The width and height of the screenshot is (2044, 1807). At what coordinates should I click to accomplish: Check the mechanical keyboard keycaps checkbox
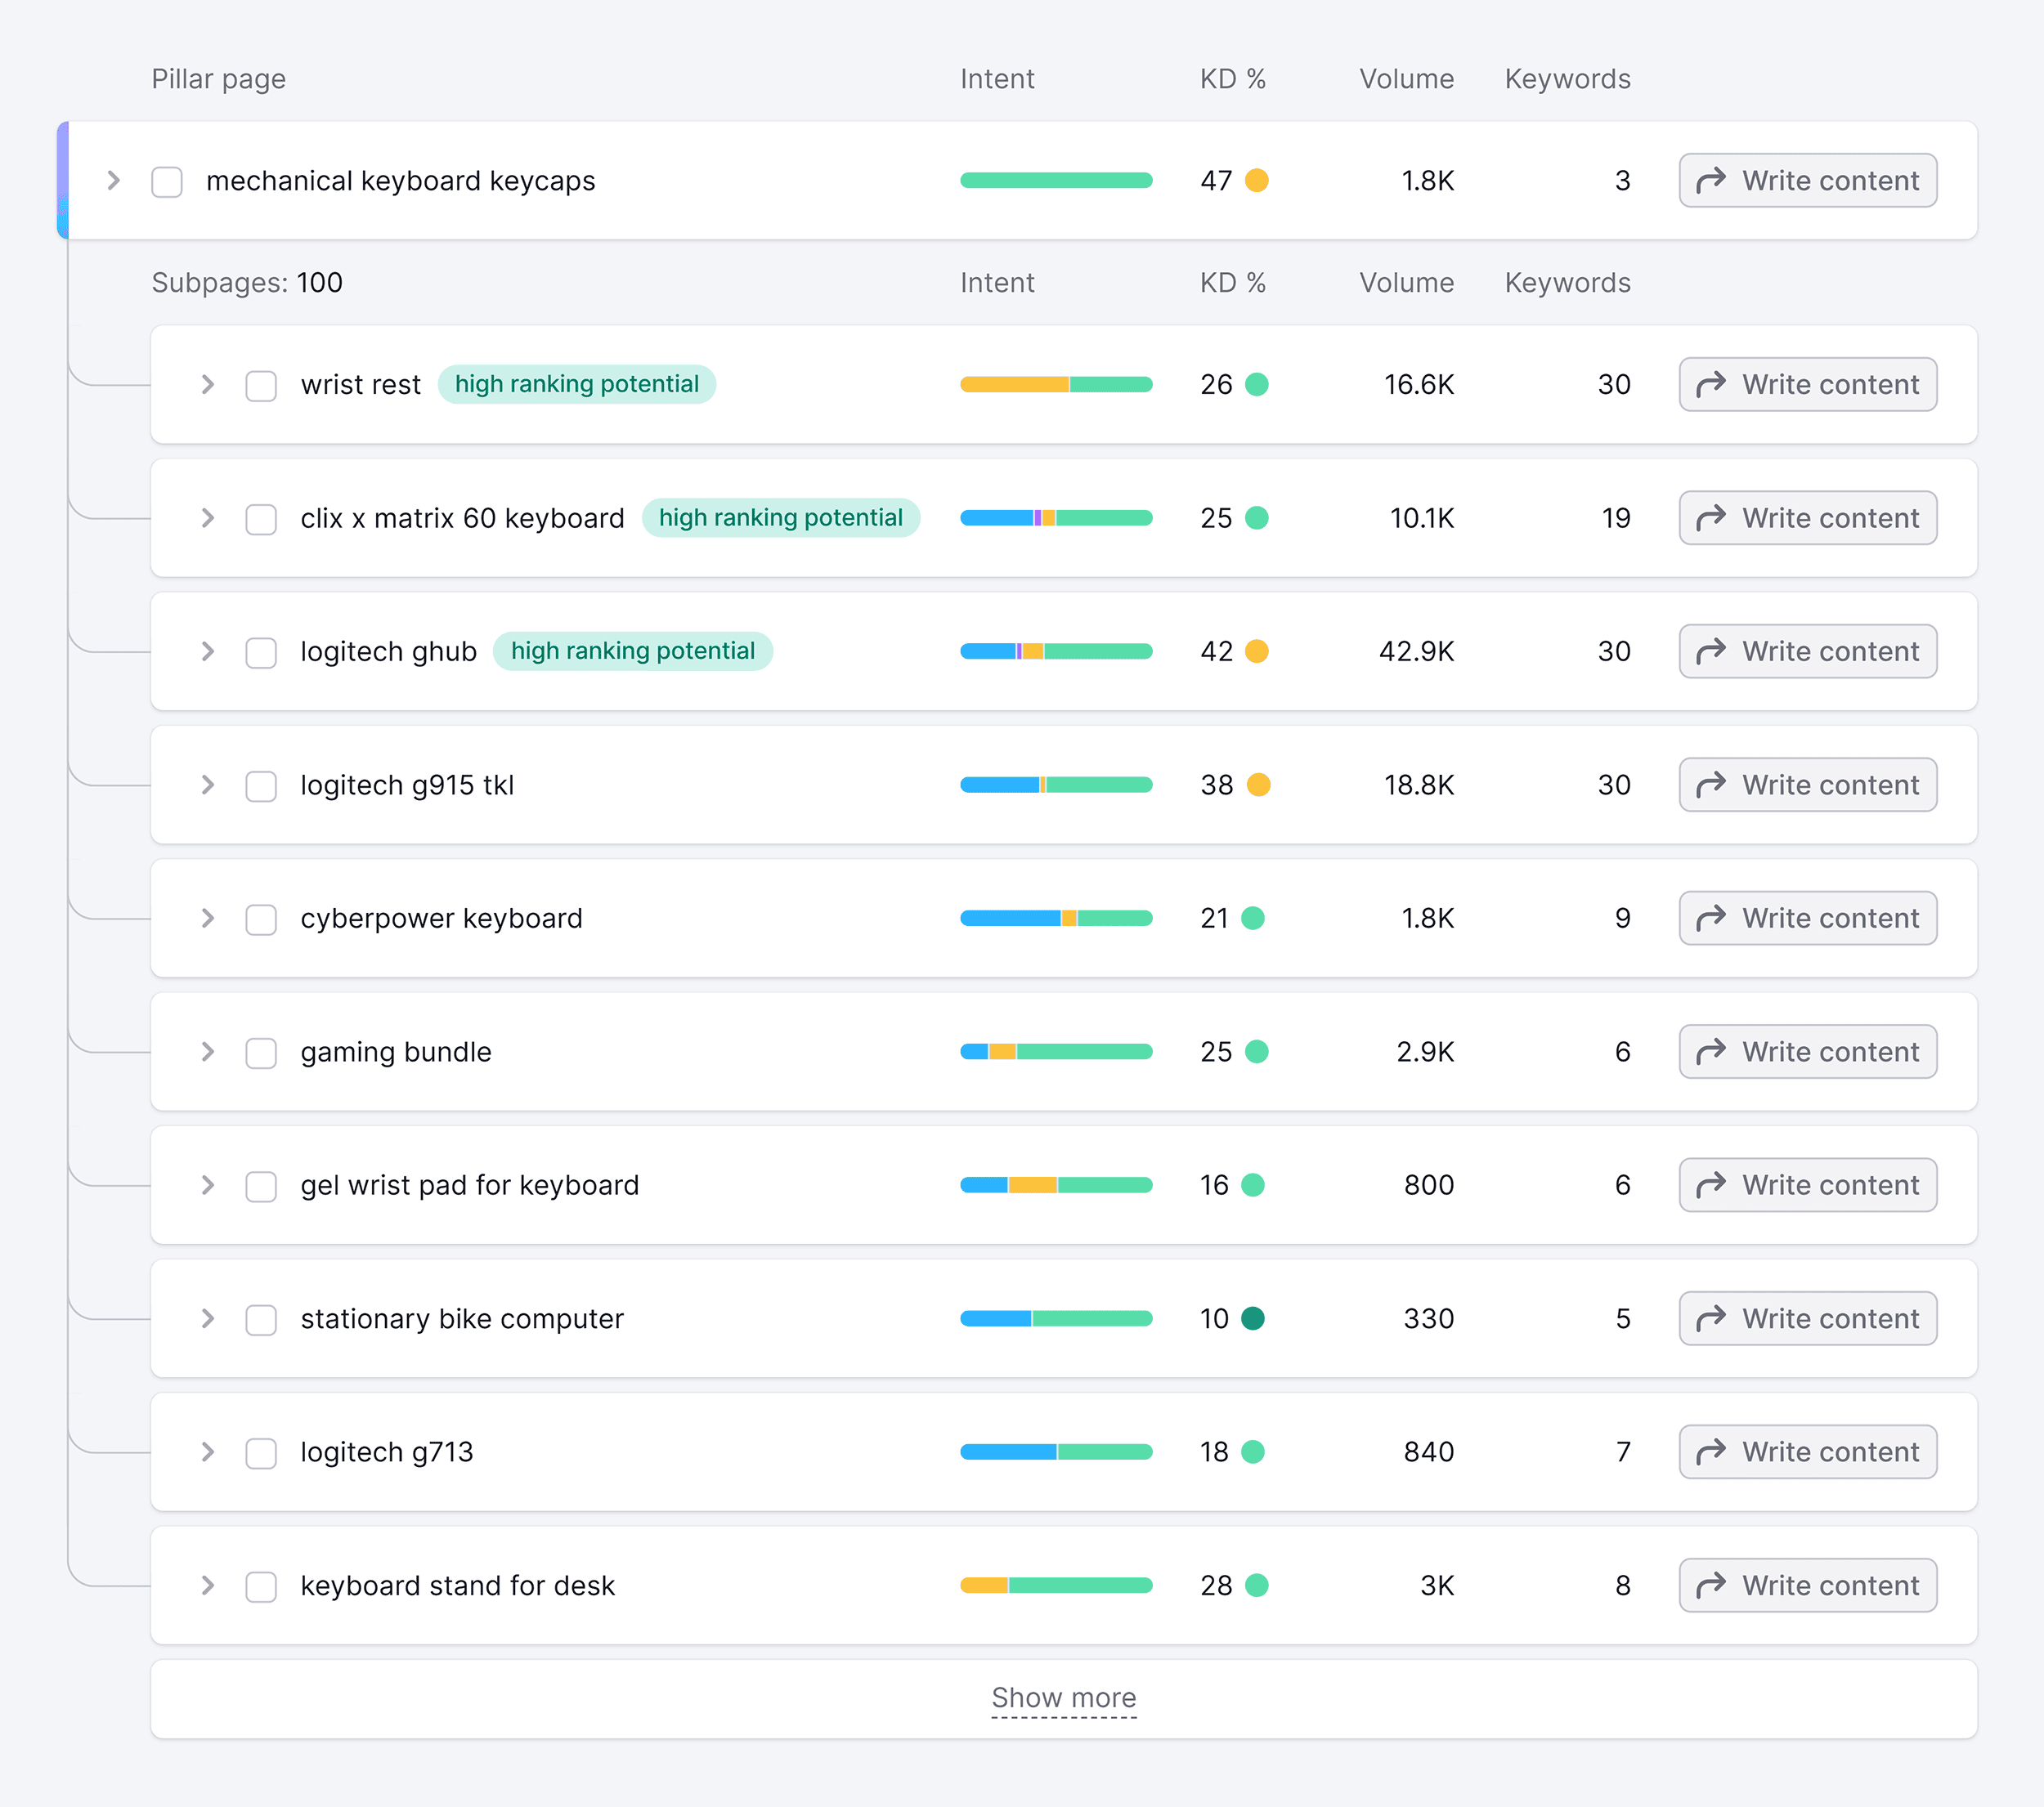pos(167,182)
